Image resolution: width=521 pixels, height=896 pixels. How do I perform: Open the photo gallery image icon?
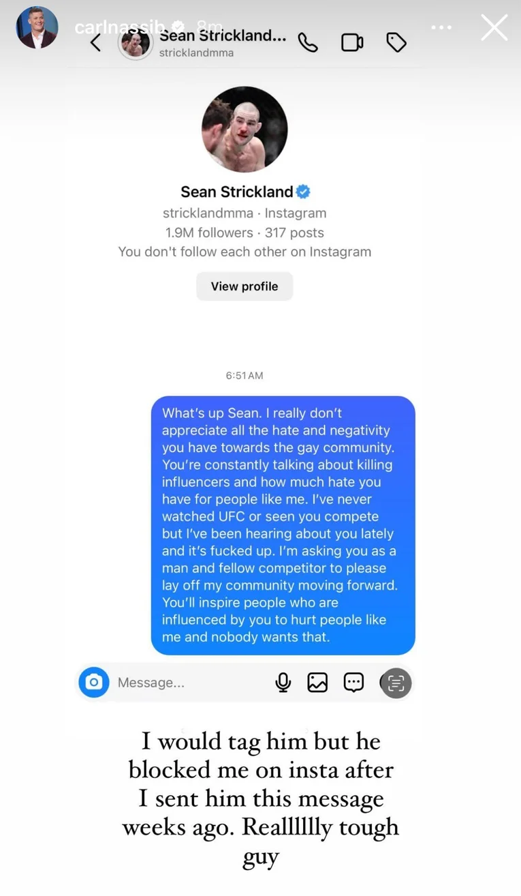(317, 682)
